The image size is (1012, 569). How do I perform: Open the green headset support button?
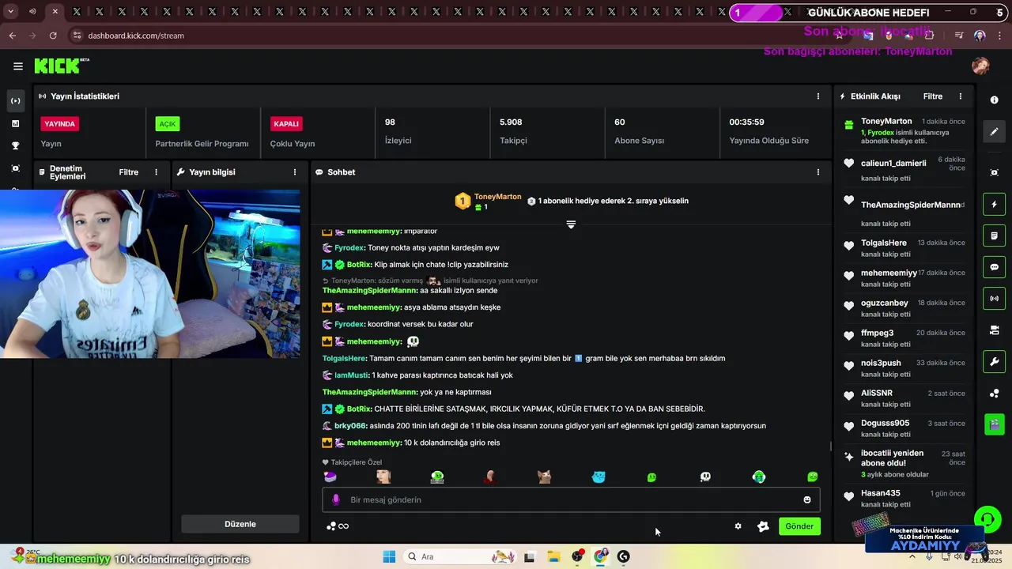[987, 519]
